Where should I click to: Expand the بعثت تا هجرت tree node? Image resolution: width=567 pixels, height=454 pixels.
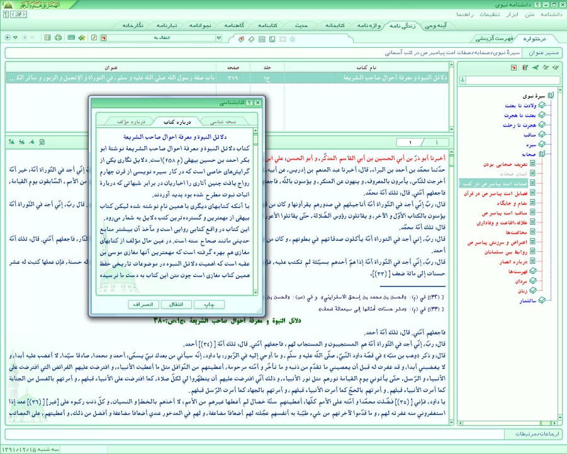click(542, 115)
